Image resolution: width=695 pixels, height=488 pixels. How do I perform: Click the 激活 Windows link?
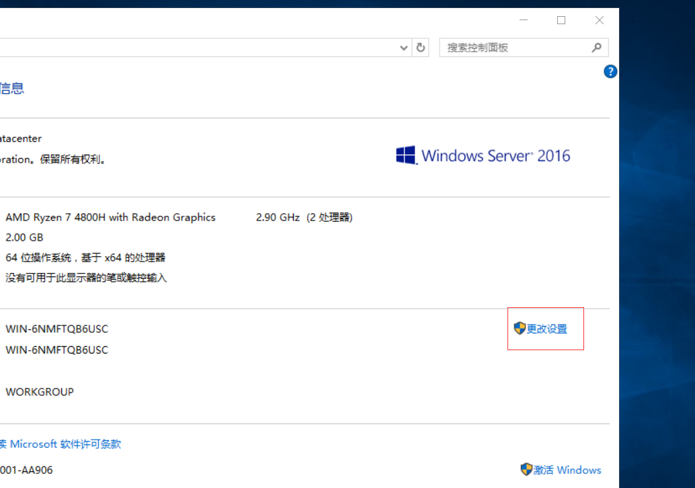coord(567,470)
